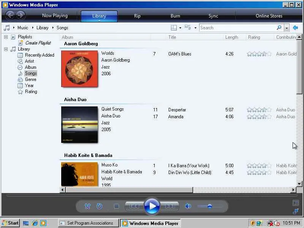Image resolution: width=304 pixels, height=228 pixels.
Task: Click the Show Desktop quick launch icon
Action: (26, 223)
